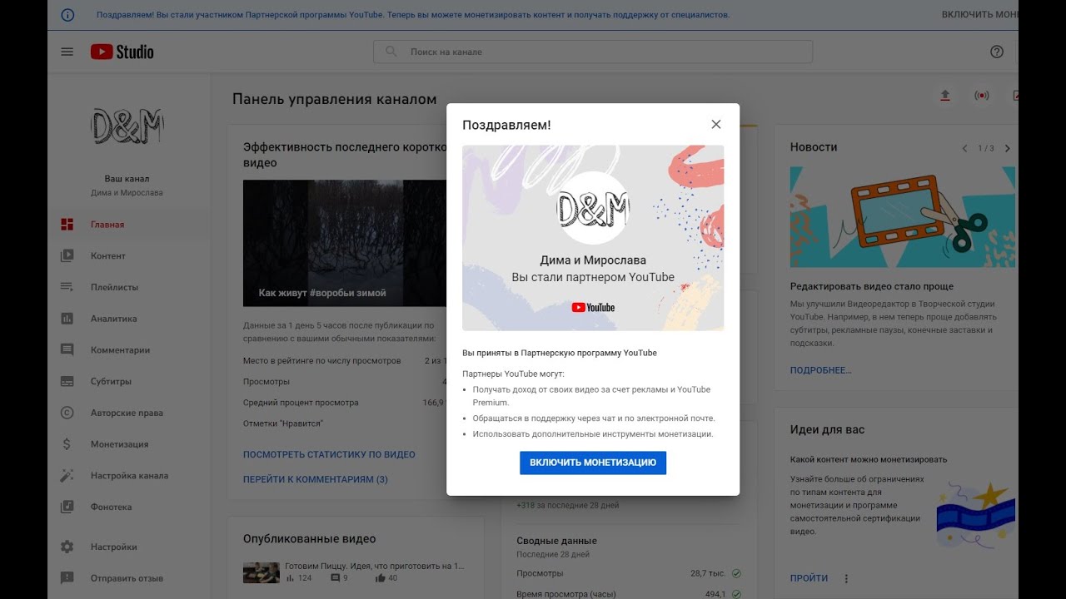Click the Фонотека audio library icon
The image size is (1066, 599).
(x=67, y=507)
